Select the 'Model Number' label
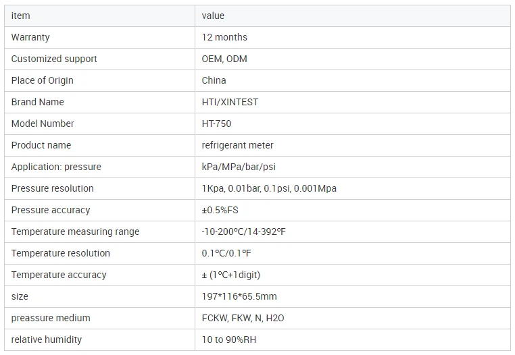Image resolution: width=515 pixels, height=355 pixels. [43, 124]
